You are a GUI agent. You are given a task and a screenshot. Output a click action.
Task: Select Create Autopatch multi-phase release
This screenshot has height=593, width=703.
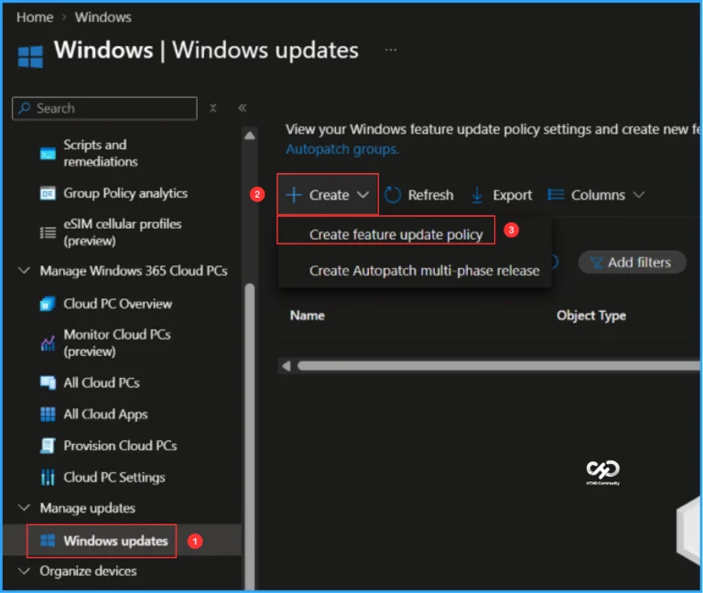tap(424, 271)
